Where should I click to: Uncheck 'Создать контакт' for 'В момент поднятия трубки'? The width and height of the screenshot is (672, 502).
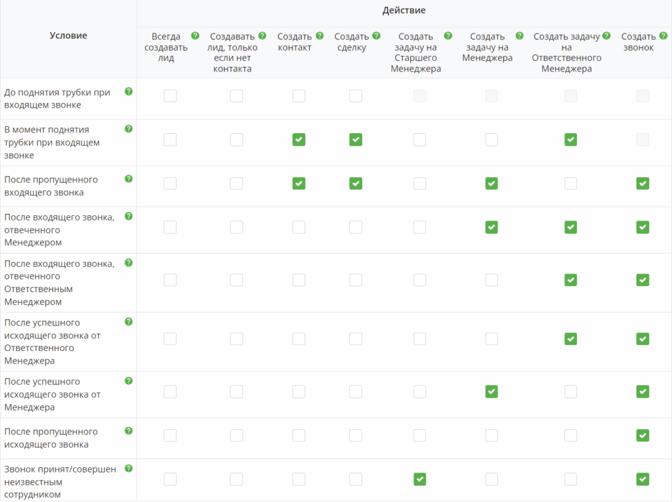[299, 139]
